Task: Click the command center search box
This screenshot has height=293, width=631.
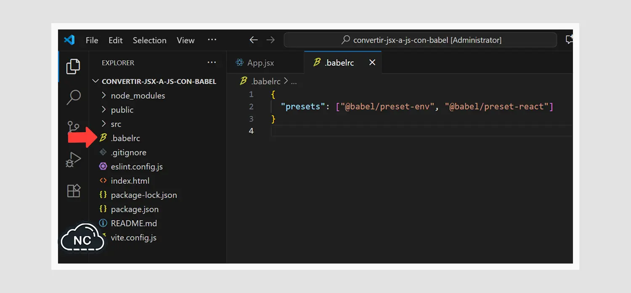Action: 421,40
